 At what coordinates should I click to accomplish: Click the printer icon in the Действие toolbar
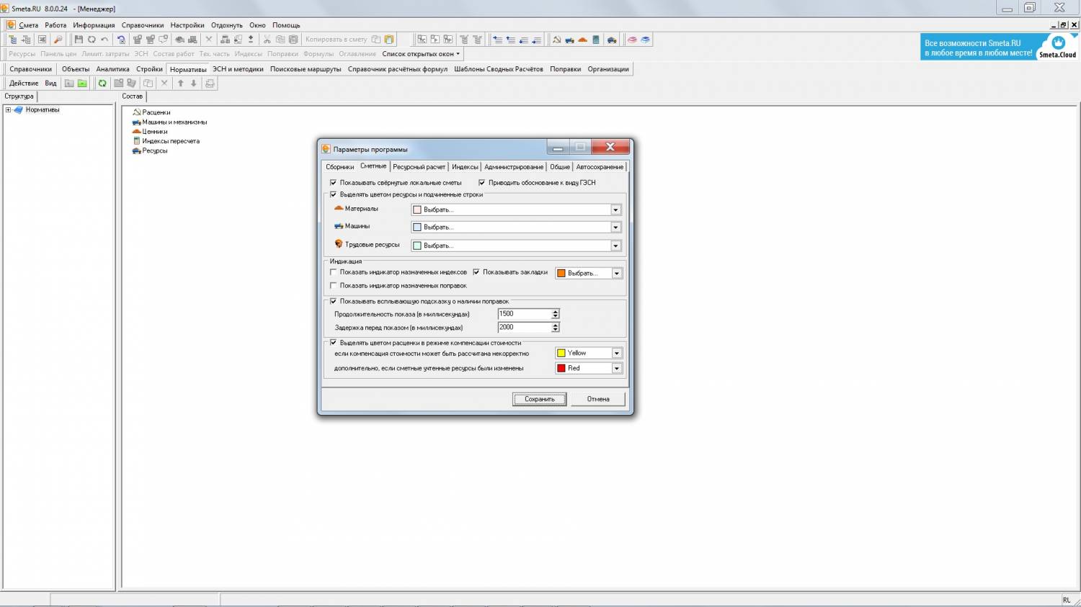tap(210, 84)
